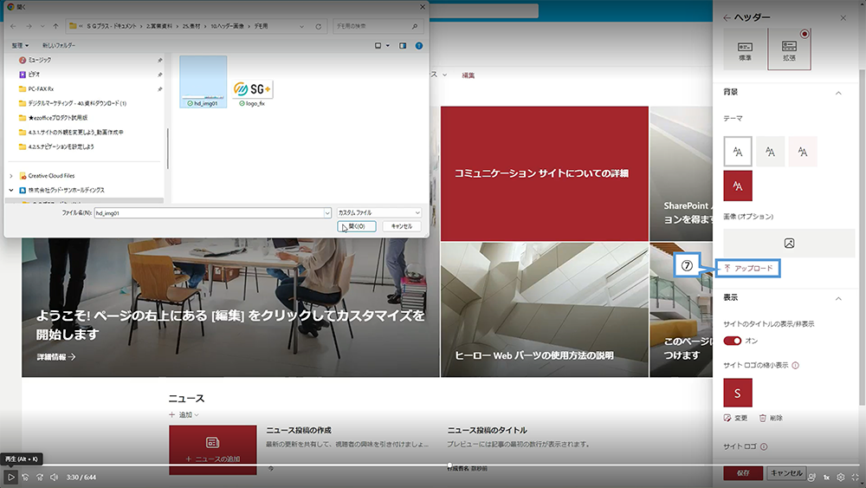Open recent locations dropdown in file dialog
Image resolution: width=866 pixels, height=488 pixels.
click(x=42, y=26)
